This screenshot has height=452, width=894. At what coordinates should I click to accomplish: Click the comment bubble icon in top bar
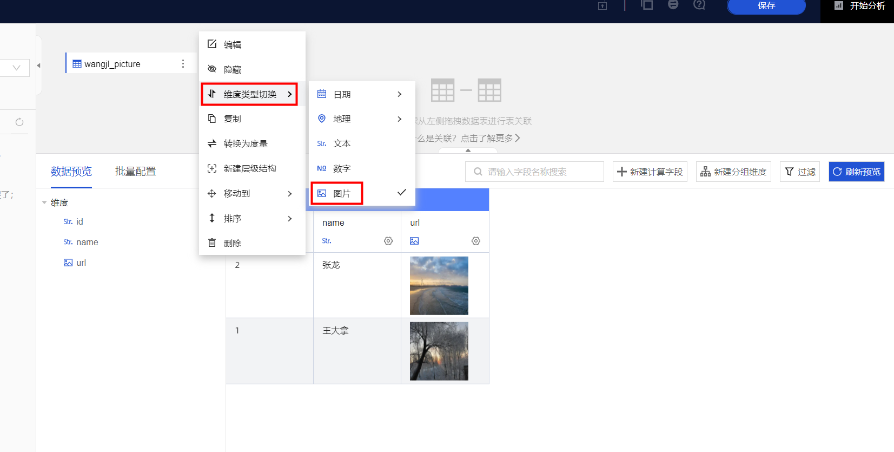[x=673, y=5]
